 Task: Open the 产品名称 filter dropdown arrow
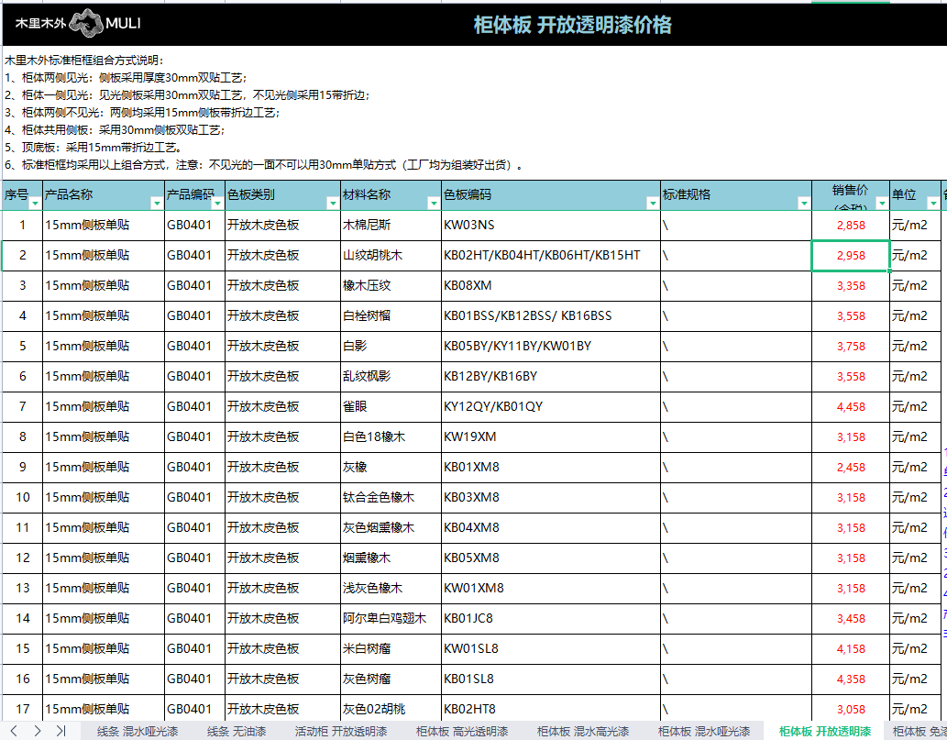point(157,204)
